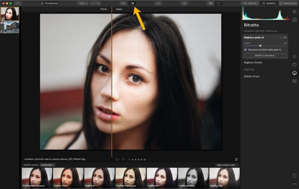The height and width of the screenshot is (189, 299).
Task: Toggle the eye quick preview icon
Action: pos(124,3)
